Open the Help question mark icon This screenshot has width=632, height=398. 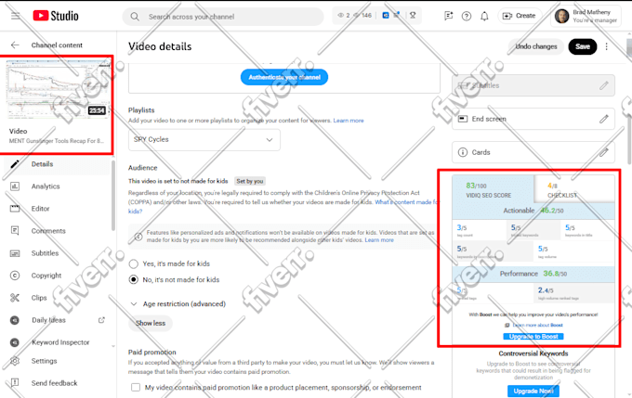467,16
